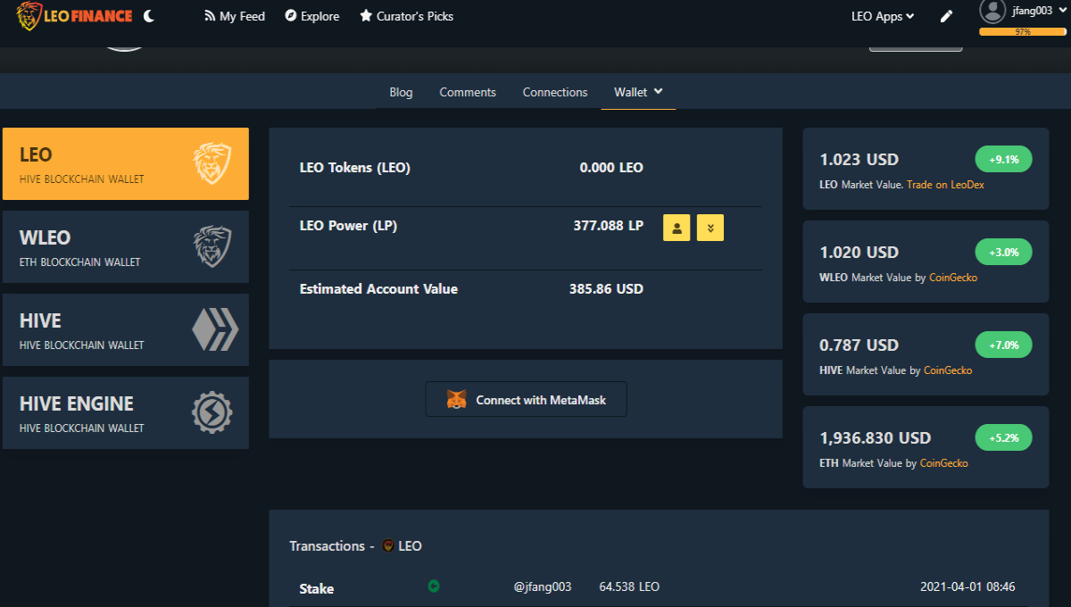Click the 1,936.830 USD ETH price
This screenshot has height=607, width=1071.
(876, 438)
